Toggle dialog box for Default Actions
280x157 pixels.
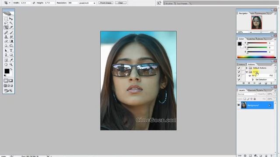pyautogui.click(x=243, y=68)
